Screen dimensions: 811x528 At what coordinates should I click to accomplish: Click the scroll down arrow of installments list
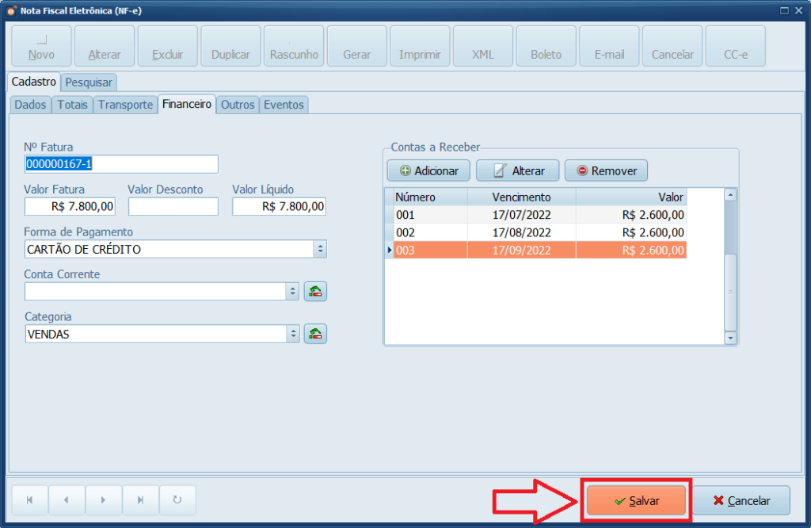click(730, 338)
